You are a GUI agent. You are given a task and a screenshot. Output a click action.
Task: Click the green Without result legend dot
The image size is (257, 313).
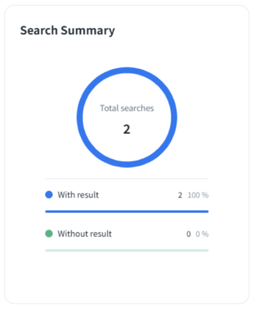(49, 233)
